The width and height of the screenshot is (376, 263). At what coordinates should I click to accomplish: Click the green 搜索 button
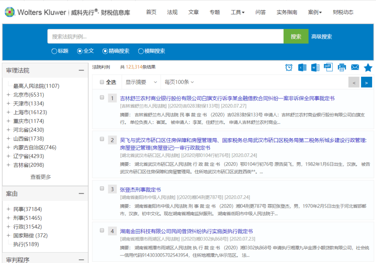pyautogui.click(x=296, y=37)
